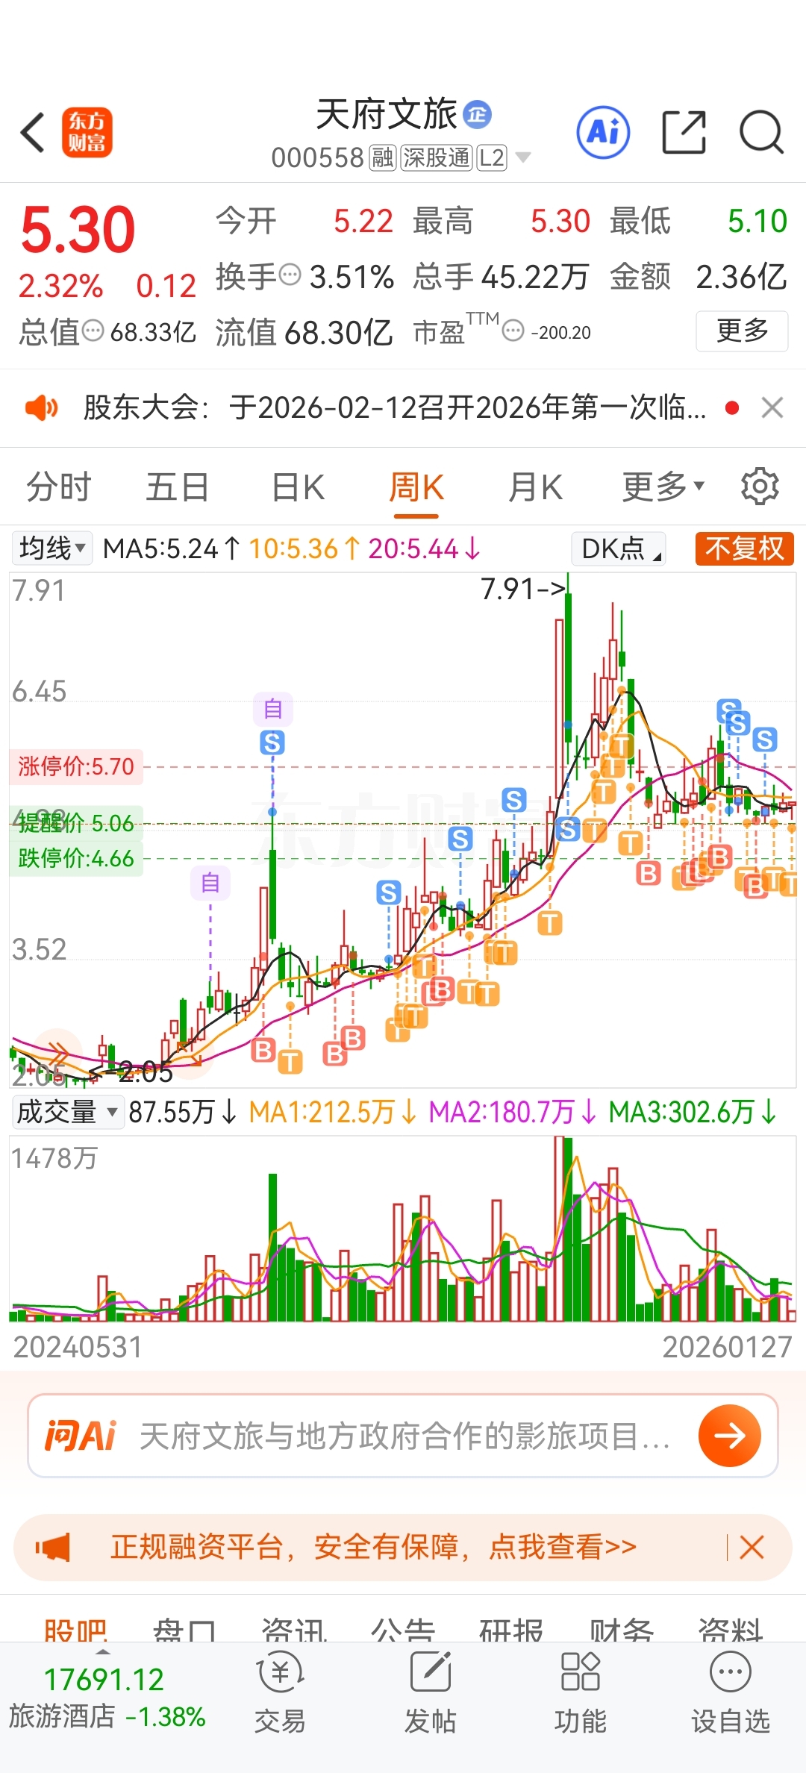Tap the back arrow icon

click(x=33, y=134)
